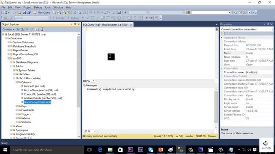
Task: Expand the Views folder
Action: click(11, 126)
